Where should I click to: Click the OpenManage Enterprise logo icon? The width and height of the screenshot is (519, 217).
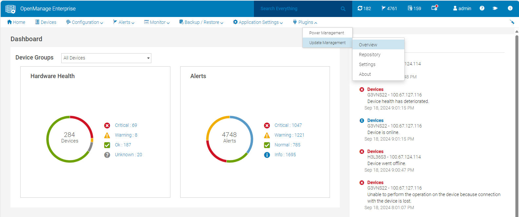(x=10, y=9)
